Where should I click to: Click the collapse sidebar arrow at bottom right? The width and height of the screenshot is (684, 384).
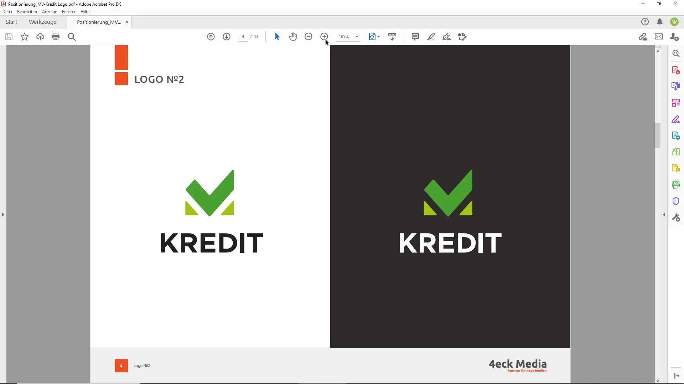(676, 376)
